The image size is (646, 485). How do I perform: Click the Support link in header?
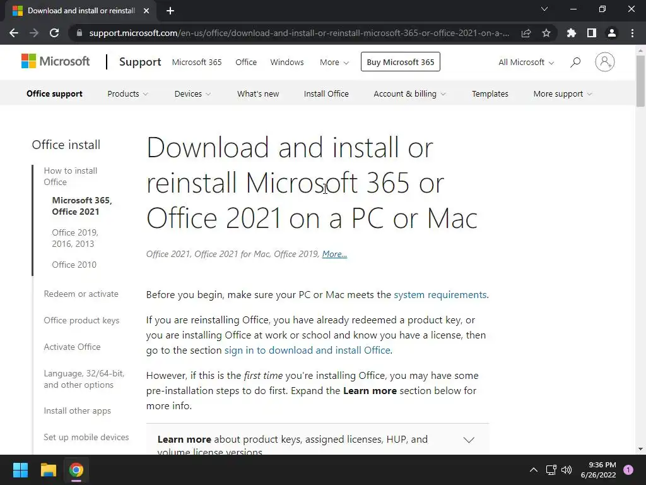click(140, 62)
